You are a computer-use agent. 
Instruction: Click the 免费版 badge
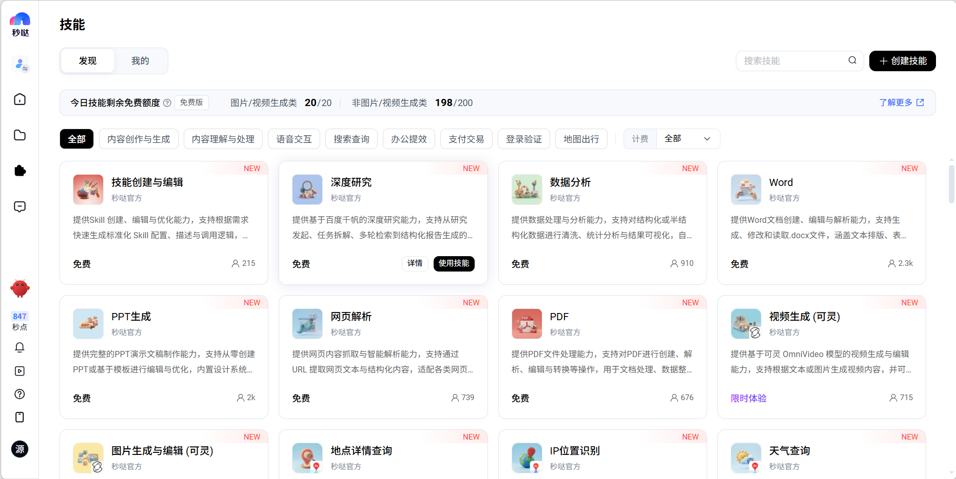point(191,102)
